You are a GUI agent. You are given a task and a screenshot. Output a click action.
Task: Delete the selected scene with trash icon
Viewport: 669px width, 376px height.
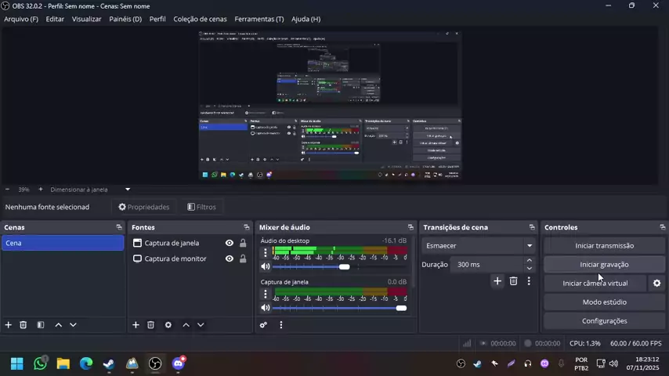click(24, 325)
